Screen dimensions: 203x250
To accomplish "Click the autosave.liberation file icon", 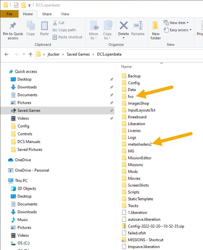I will (124, 220).
